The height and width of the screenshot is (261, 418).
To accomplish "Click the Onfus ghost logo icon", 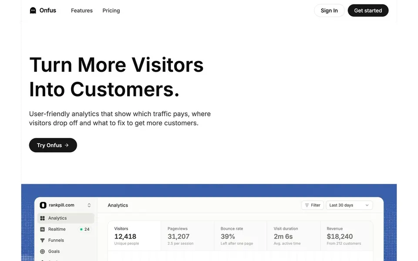I will (33, 10).
